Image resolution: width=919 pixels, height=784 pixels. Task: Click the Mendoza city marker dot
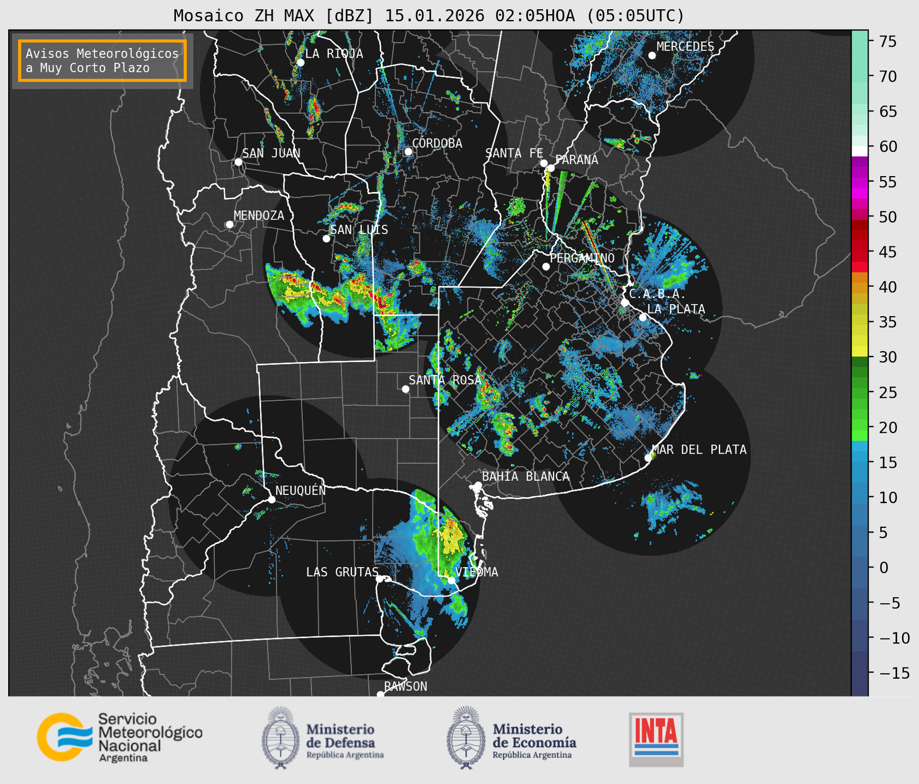pos(230,225)
